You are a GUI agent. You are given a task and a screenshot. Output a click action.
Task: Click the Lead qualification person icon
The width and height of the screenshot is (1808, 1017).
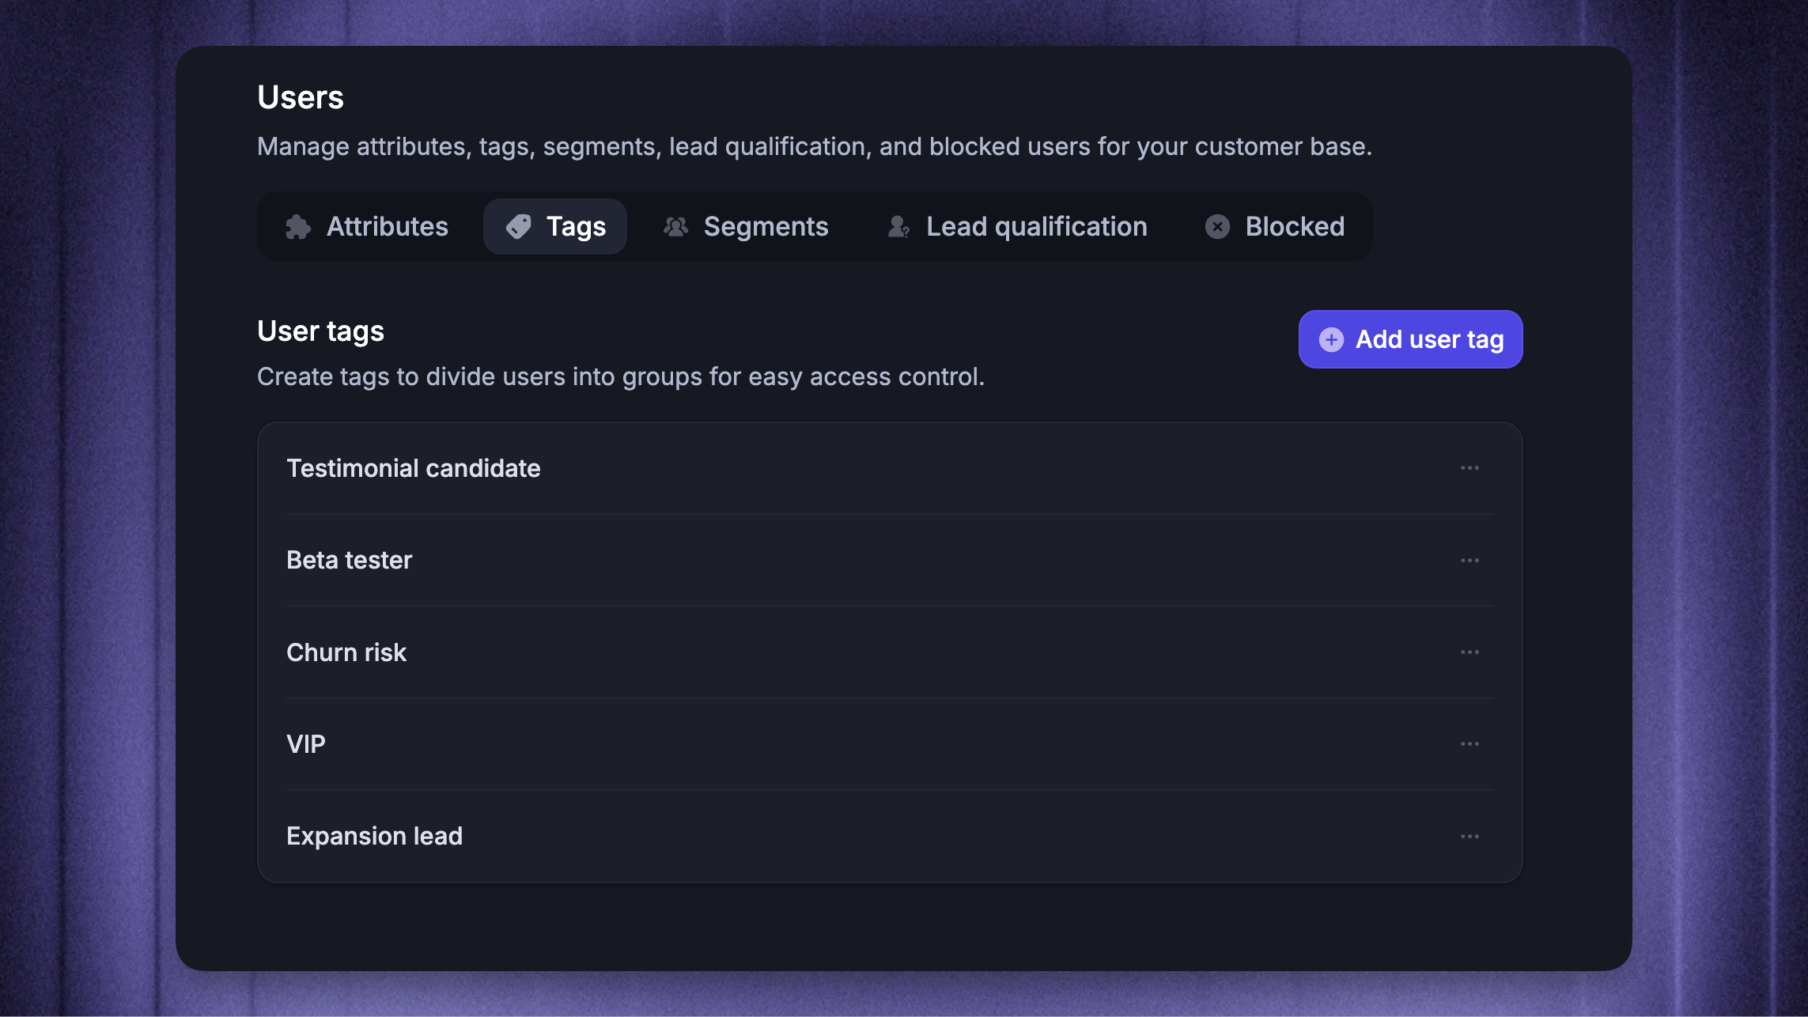pyautogui.click(x=898, y=227)
